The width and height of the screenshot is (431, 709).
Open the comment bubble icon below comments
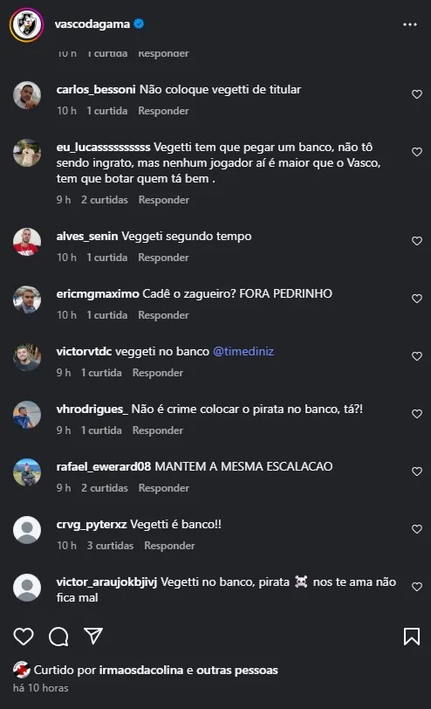[x=58, y=637]
